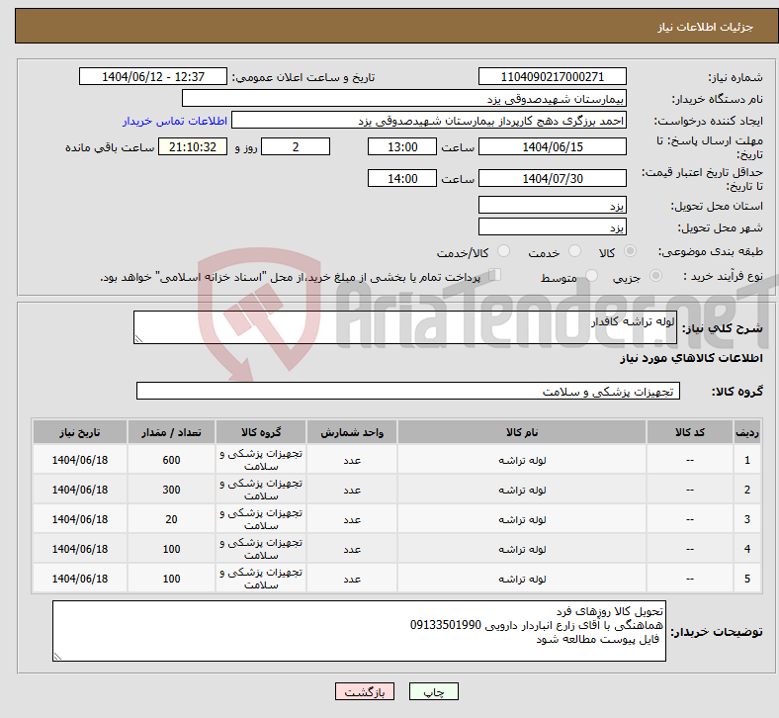
Task: Click the شماره نیاز number field
Action: 552,77
